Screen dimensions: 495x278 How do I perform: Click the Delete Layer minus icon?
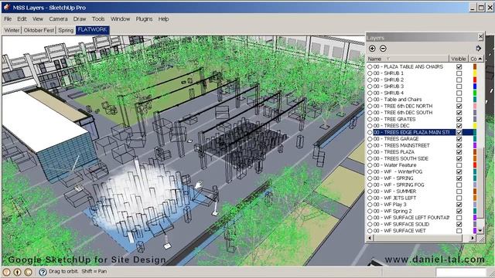point(383,48)
